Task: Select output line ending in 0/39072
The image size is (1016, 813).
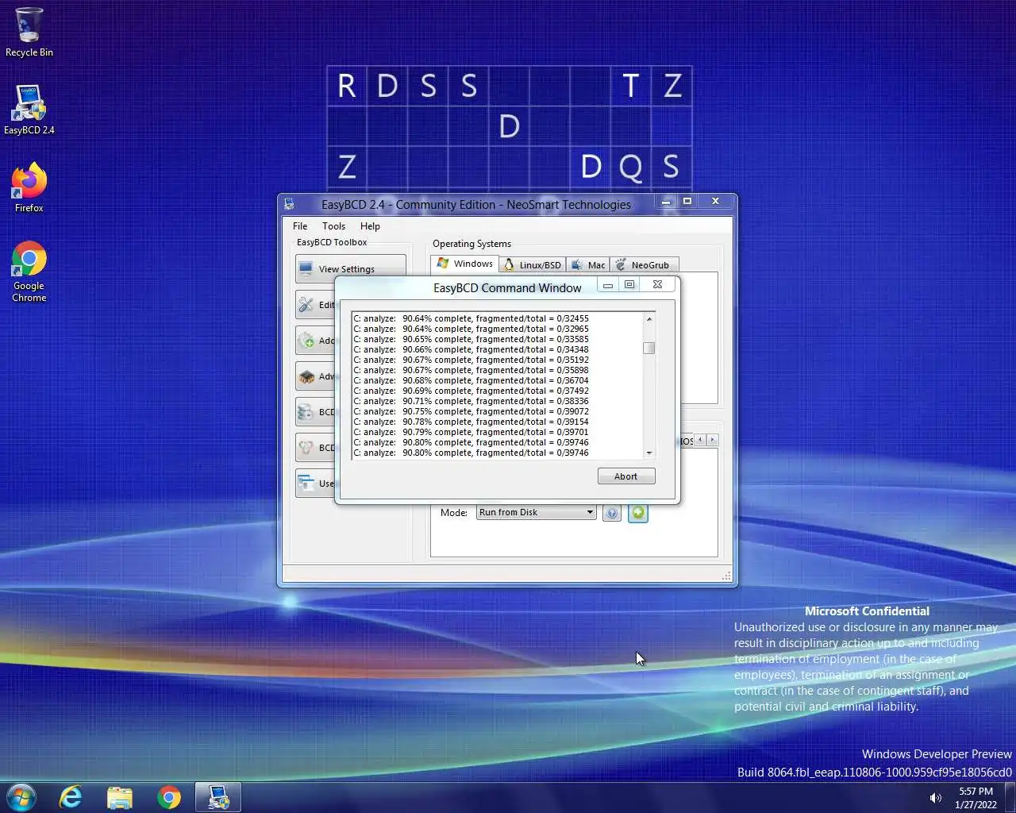Action: click(x=471, y=411)
